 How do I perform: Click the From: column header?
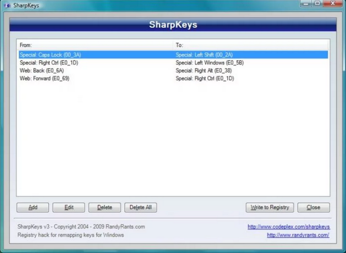95,45
